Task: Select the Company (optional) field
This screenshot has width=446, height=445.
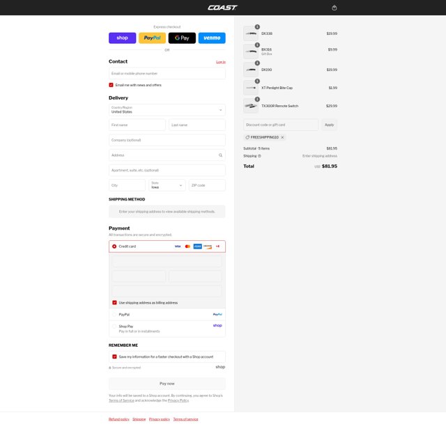Action: (167, 140)
